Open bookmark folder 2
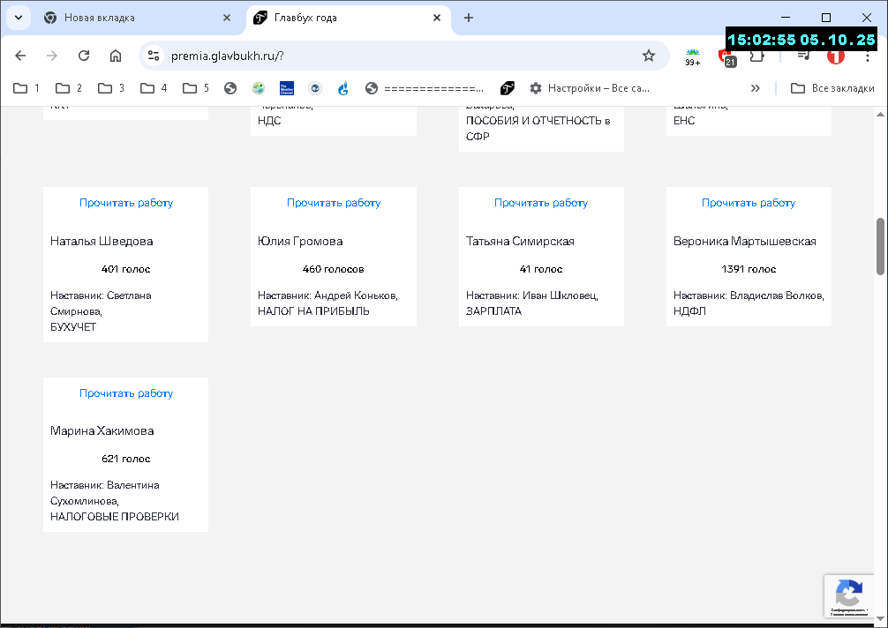Image resolution: width=888 pixels, height=628 pixels. 69,88
